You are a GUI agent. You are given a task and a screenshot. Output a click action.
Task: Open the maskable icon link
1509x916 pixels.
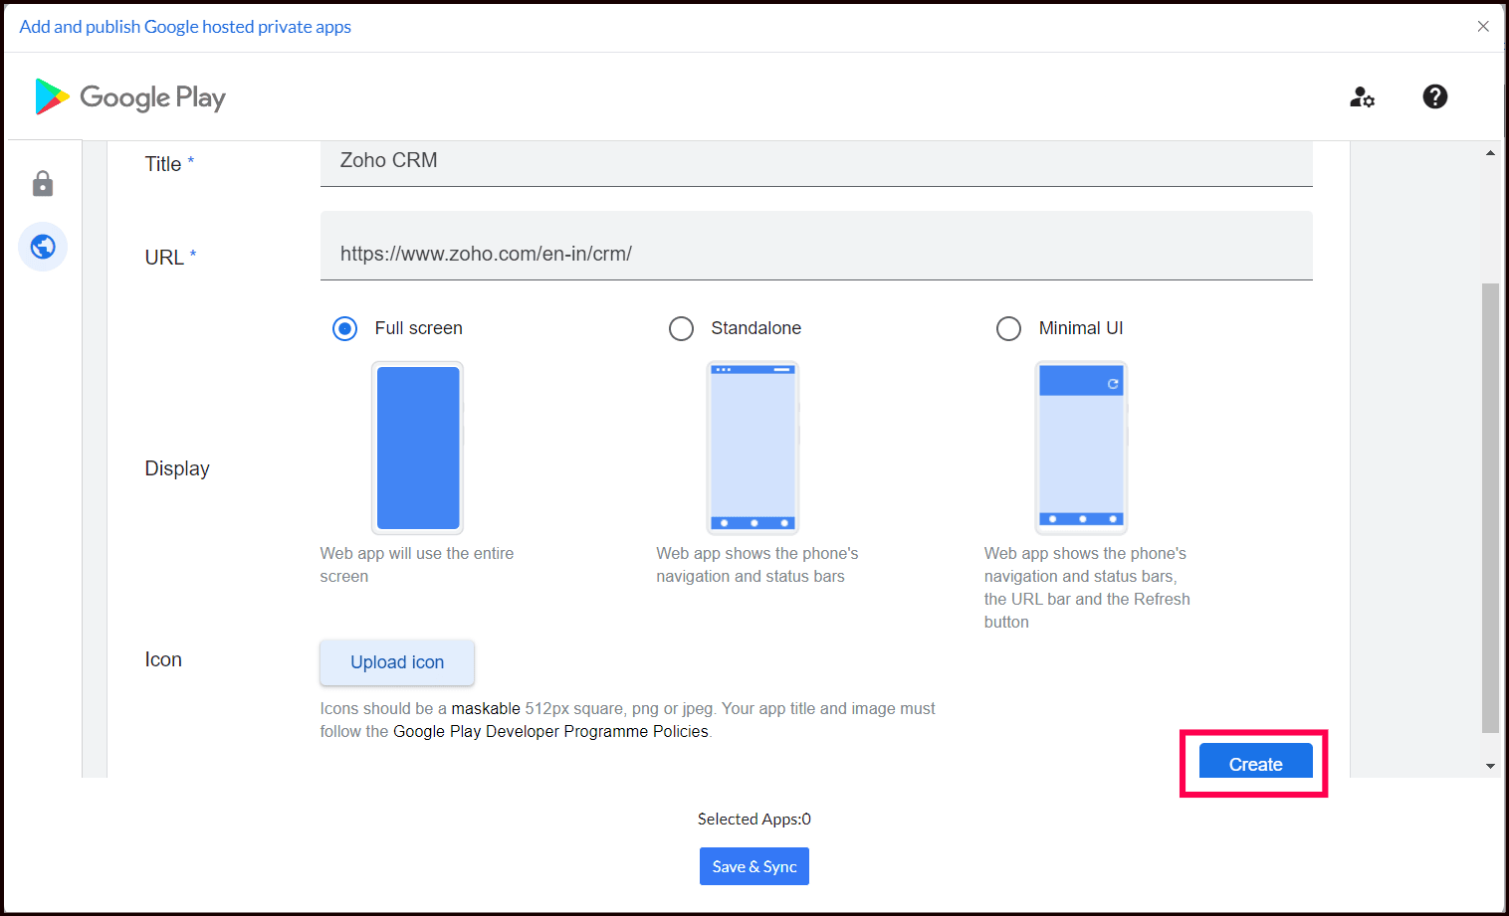pos(486,708)
